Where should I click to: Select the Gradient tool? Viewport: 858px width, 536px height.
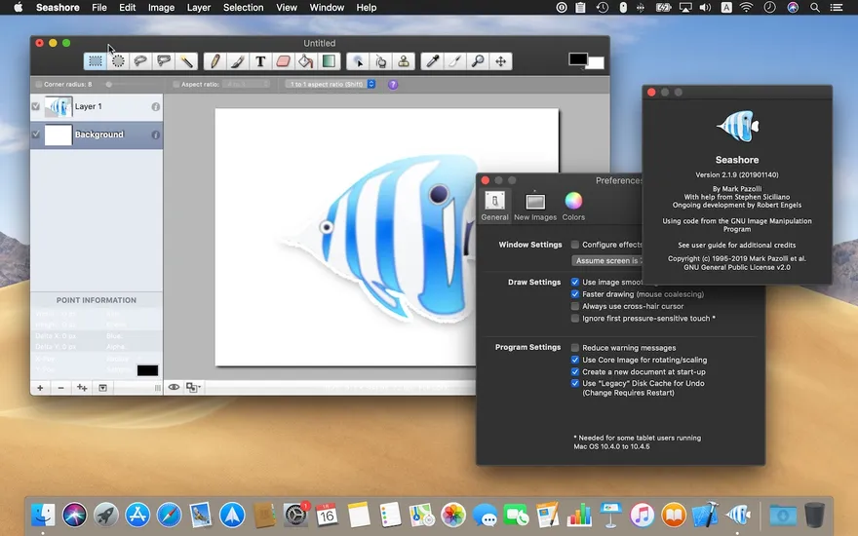[x=329, y=61]
